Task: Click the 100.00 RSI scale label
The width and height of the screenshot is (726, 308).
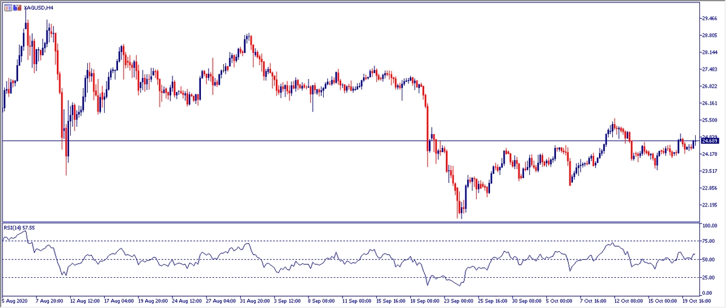Action: [x=709, y=225]
